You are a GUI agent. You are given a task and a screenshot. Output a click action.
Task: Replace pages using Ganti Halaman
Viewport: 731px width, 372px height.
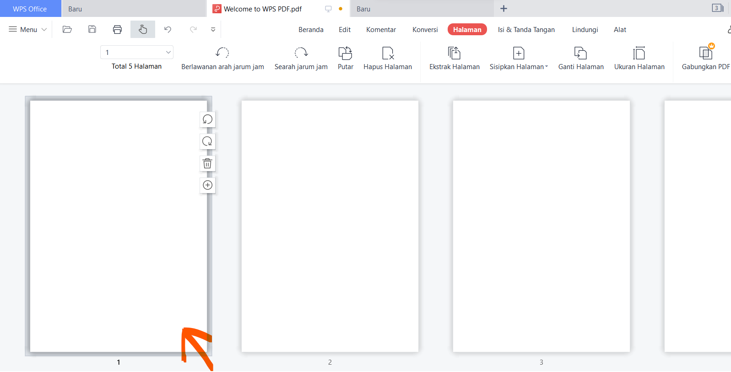(581, 59)
